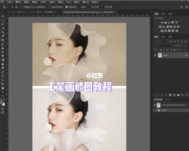The width and height of the screenshot is (189, 151).
Task: Add a Black & White adjustment
Action: click(x=167, y=27)
